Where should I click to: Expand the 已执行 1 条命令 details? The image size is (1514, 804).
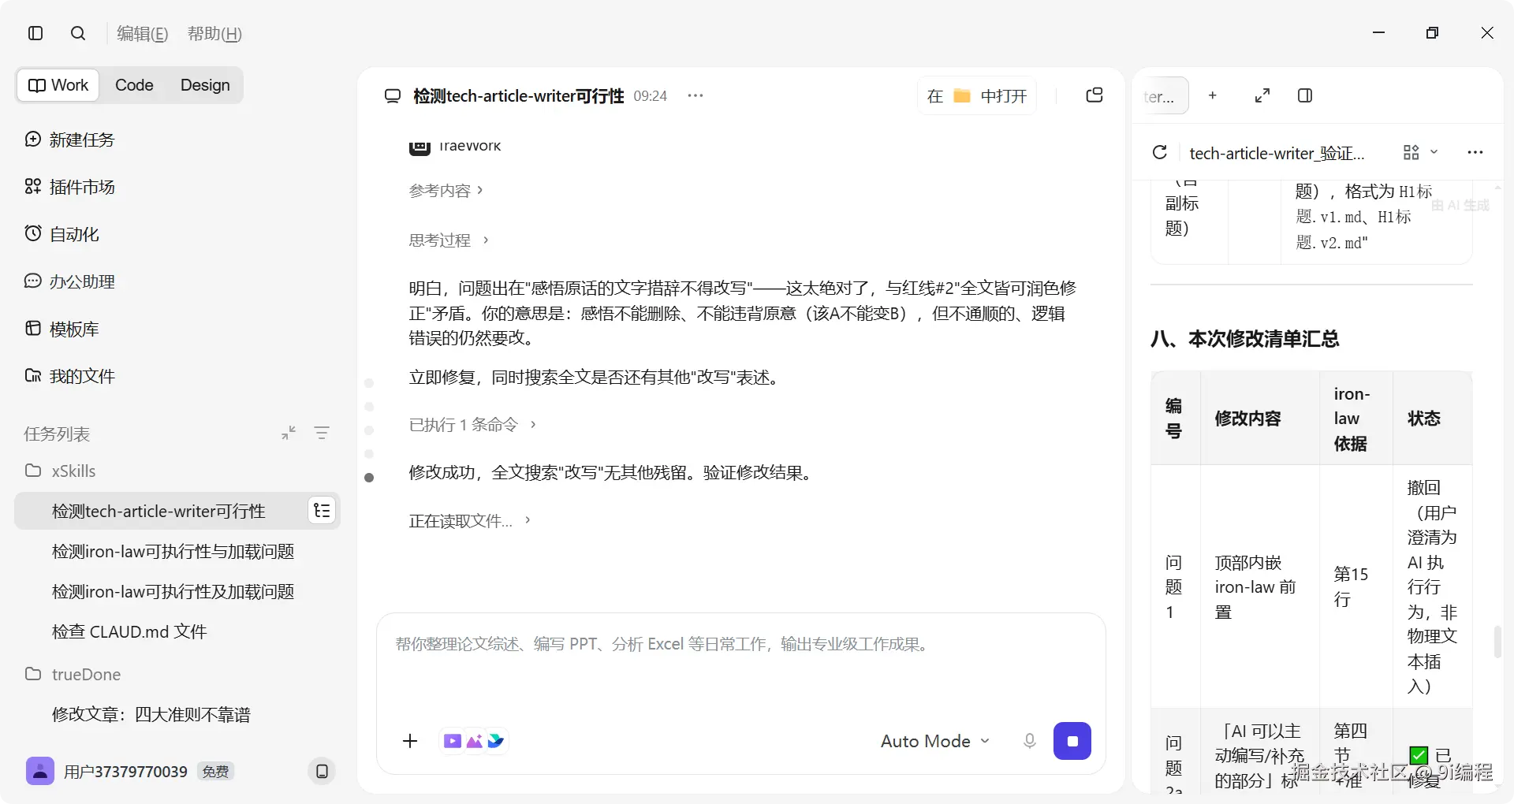[472, 424]
